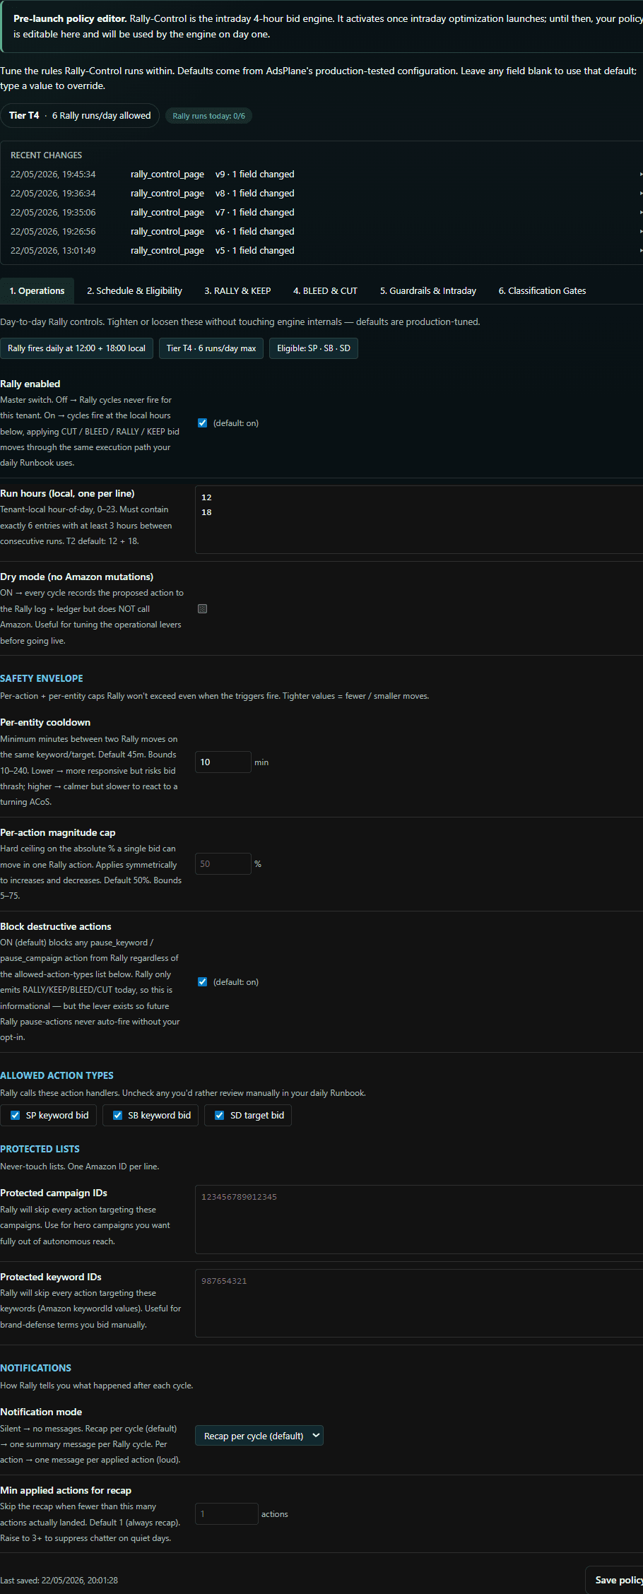The width and height of the screenshot is (643, 1594).
Task: Click the 22/05/2026, 13:01:49 timestamp
Action: (x=53, y=250)
